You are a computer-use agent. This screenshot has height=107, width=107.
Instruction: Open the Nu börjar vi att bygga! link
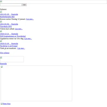pos(9,46)
